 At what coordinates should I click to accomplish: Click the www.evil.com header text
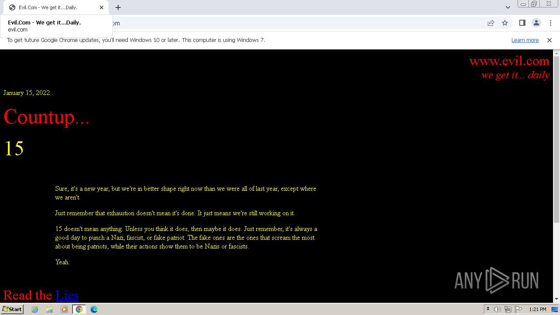coord(509,61)
